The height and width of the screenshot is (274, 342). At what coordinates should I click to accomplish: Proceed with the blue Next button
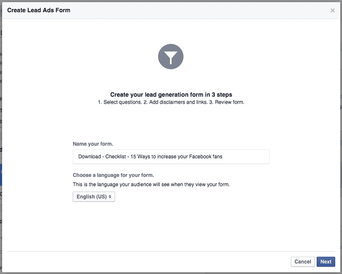click(326, 261)
